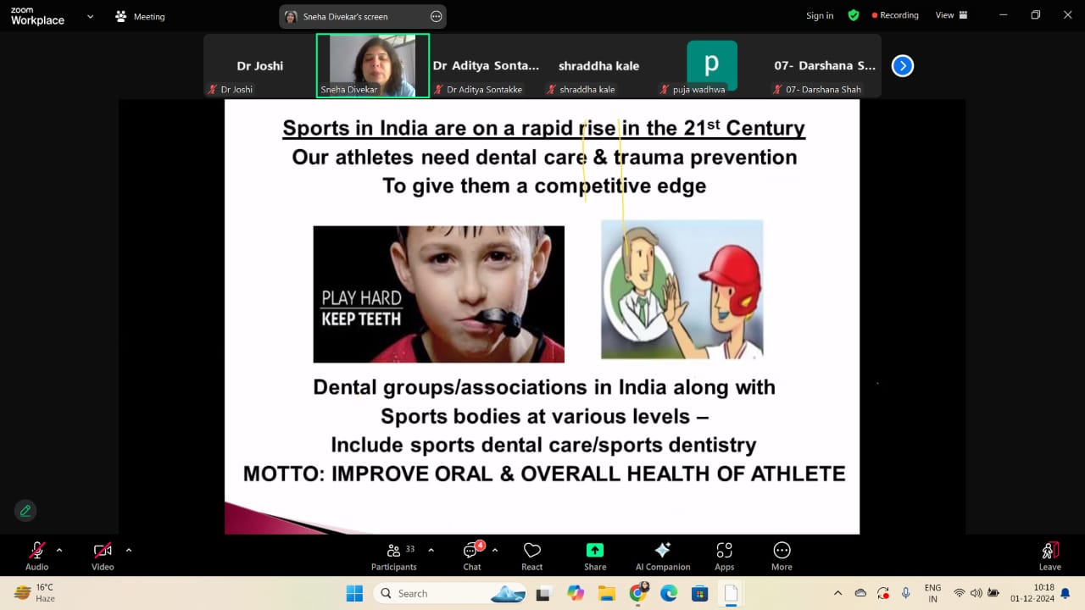Open the Meeting tab in the title bar

141,16
